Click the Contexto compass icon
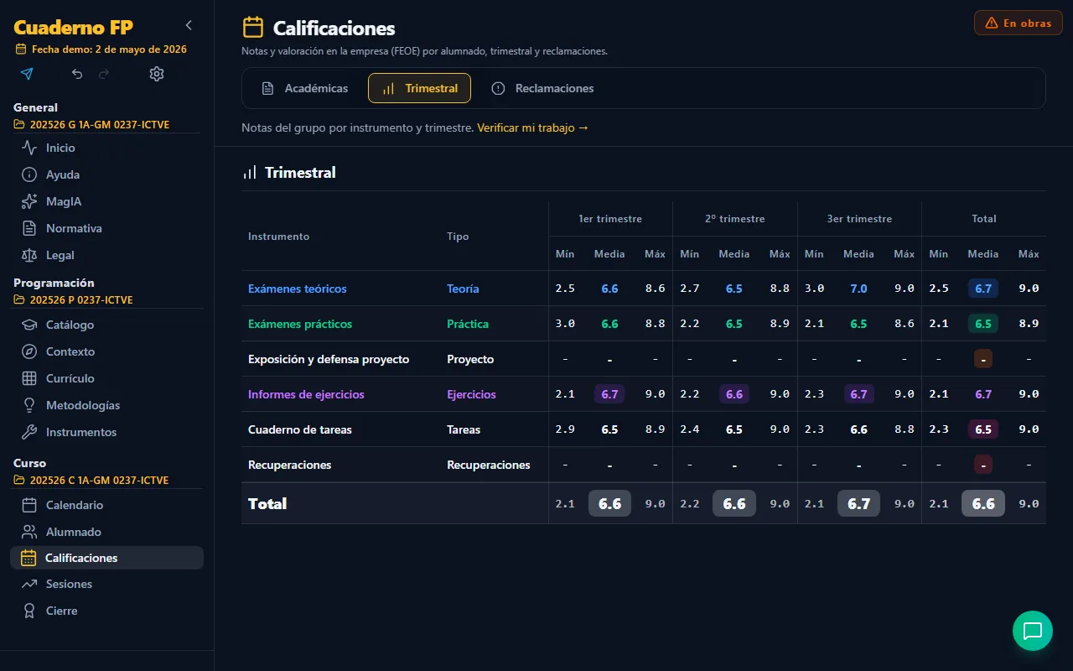1073x671 pixels. click(29, 351)
